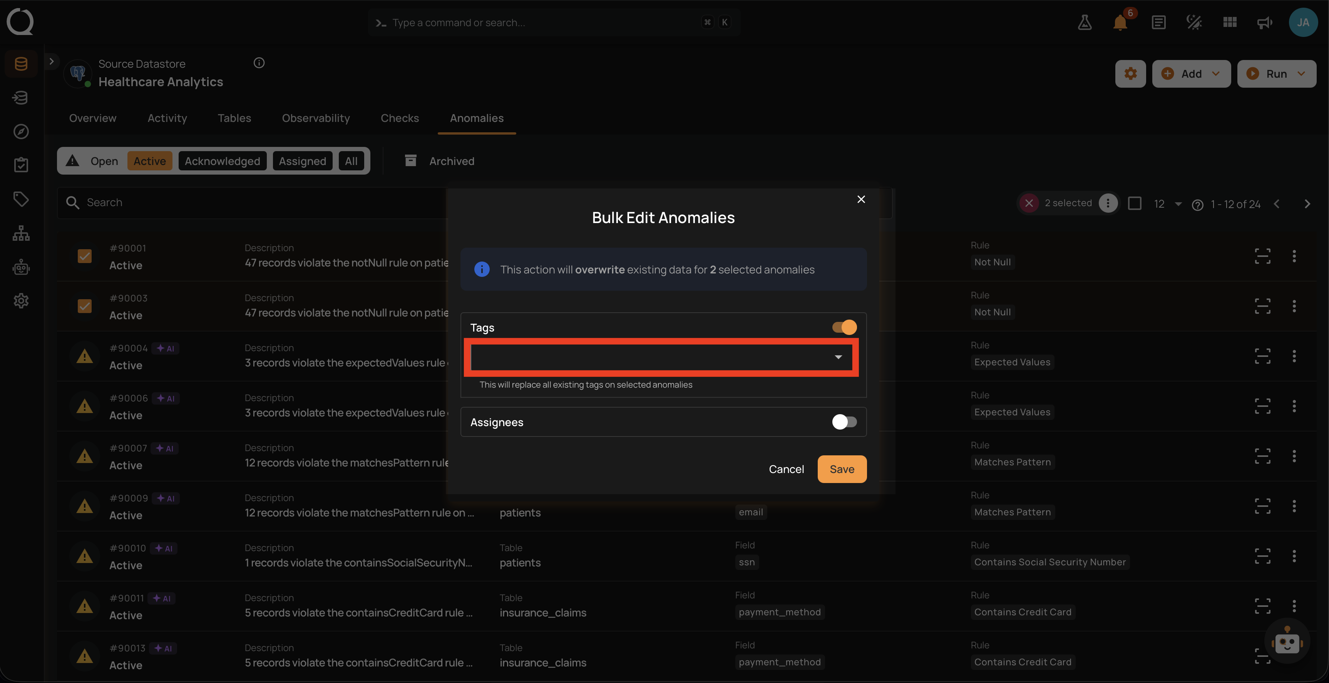The image size is (1329, 683).
Task: Open the enrichment datastores sidebar icon
Action: (21, 97)
